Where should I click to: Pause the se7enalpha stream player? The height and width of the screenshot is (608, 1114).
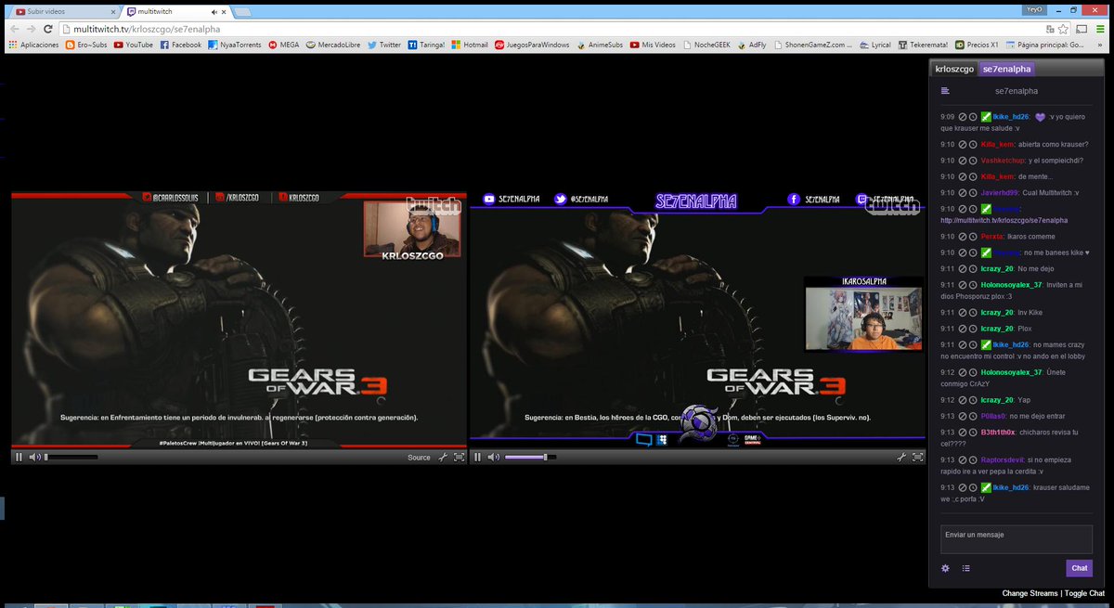pyautogui.click(x=478, y=457)
